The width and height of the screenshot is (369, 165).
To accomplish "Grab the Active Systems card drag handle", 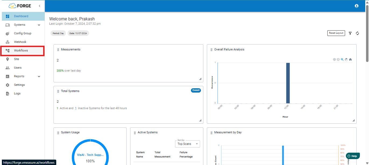I will pyautogui.click(x=135, y=133).
